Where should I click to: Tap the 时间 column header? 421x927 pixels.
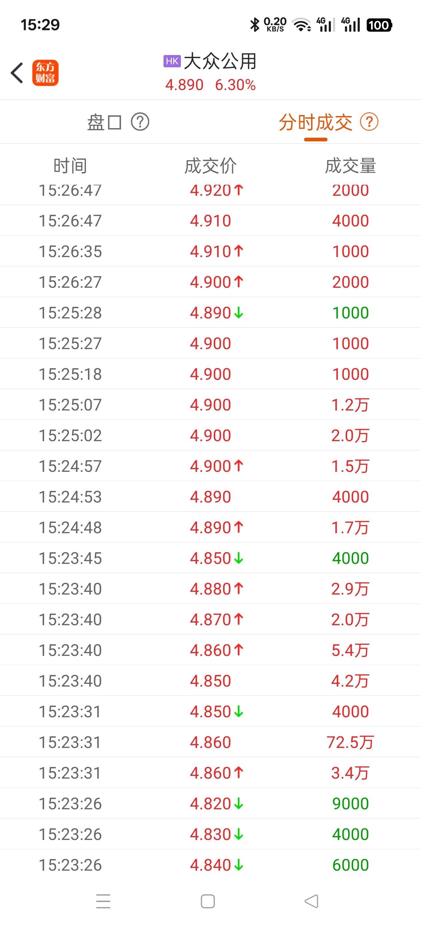click(x=70, y=166)
